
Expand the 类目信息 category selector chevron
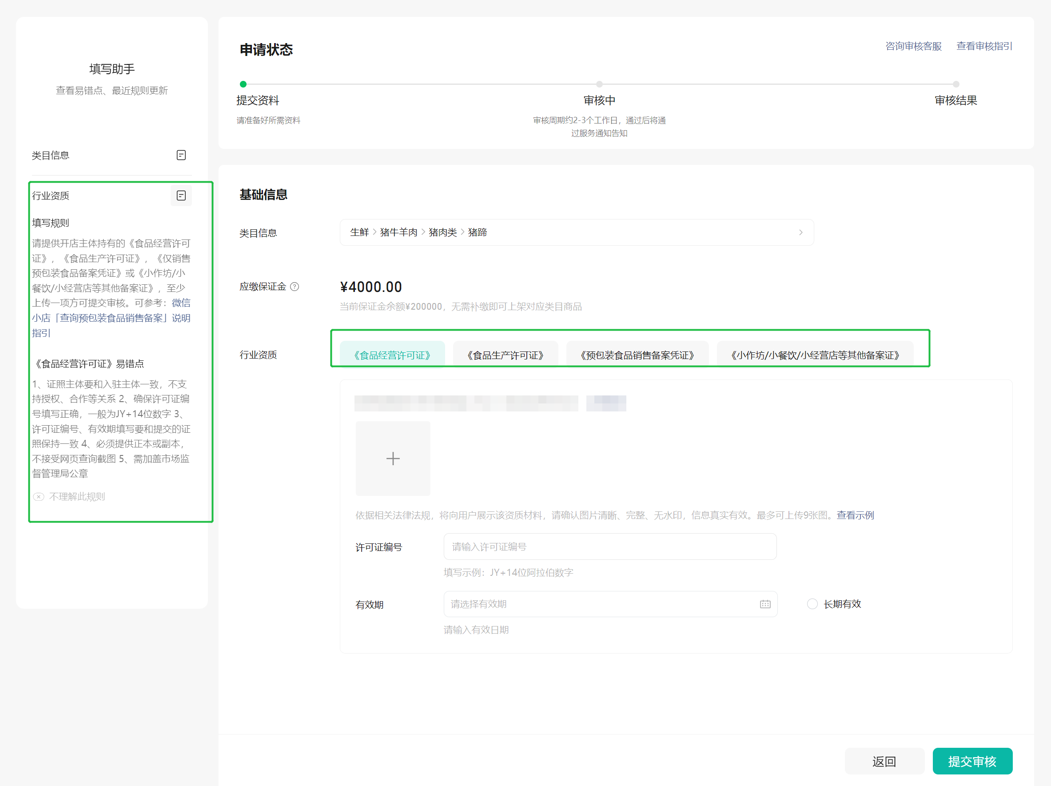pyautogui.click(x=800, y=232)
